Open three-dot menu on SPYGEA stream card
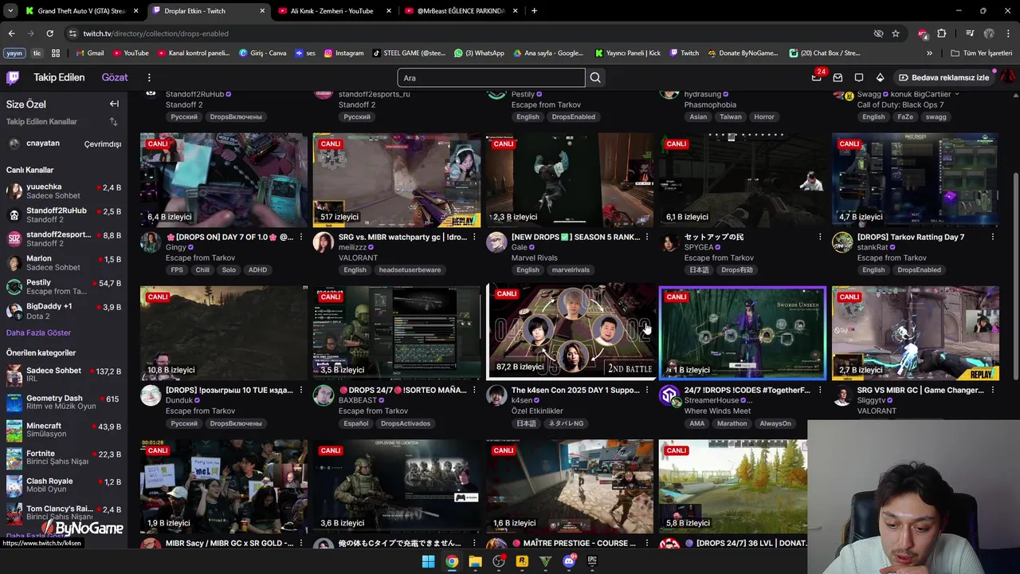The height and width of the screenshot is (574, 1020). (820, 237)
